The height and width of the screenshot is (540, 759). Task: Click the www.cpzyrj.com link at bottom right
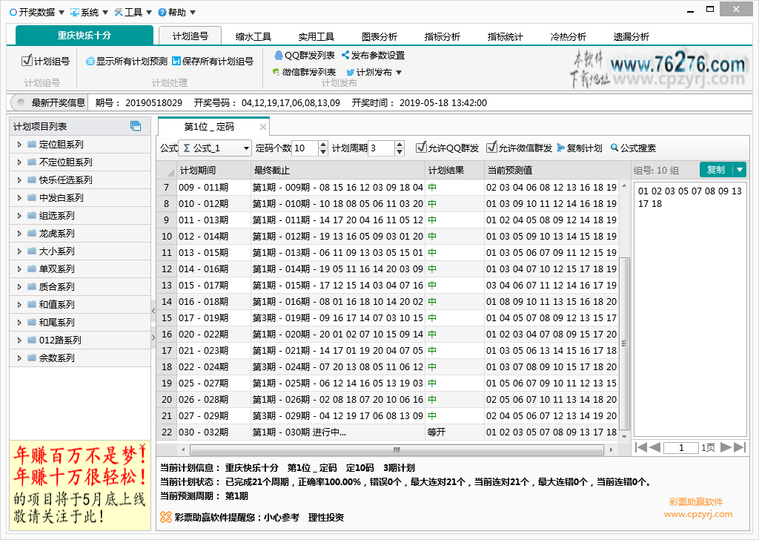[x=698, y=514]
